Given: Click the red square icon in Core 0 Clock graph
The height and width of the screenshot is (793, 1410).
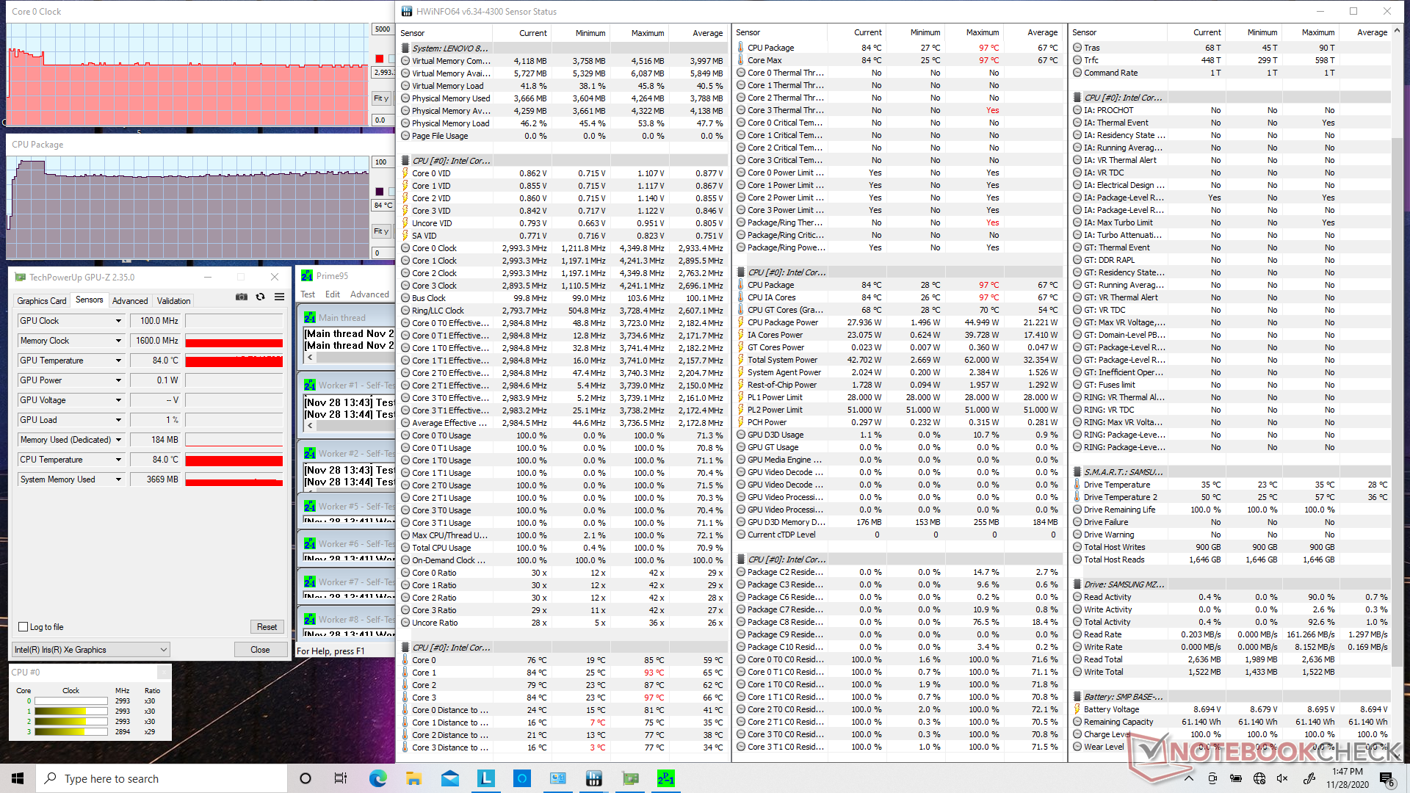Looking at the screenshot, I should point(379,59).
